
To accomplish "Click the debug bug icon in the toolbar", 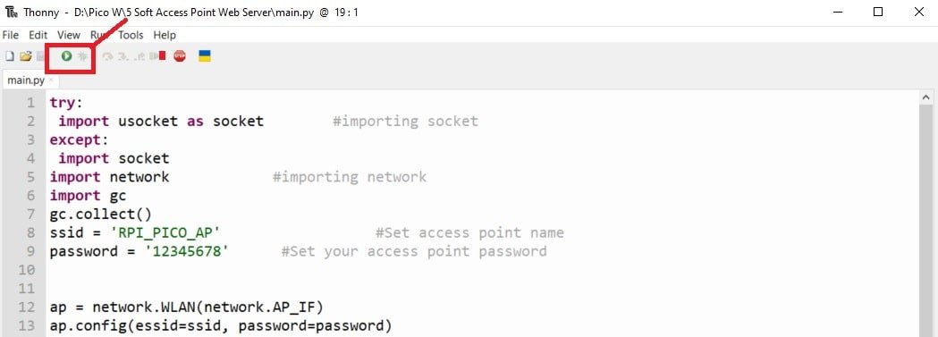I will (82, 56).
